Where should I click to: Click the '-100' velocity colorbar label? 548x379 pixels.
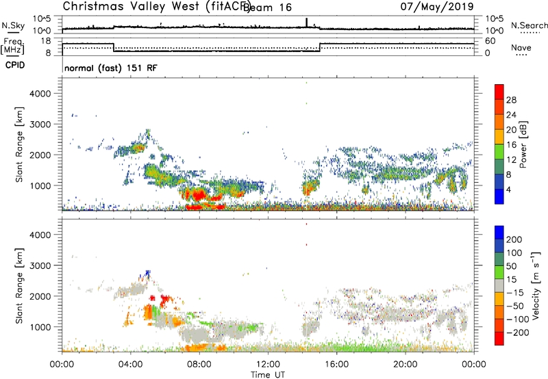click(x=518, y=319)
